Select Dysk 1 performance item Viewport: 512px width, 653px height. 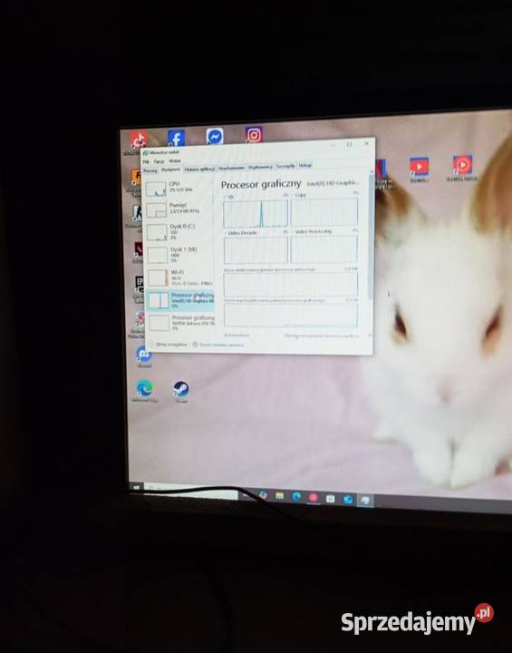pos(179,255)
